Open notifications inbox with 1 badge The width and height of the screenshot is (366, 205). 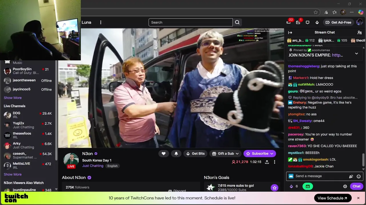(x=298, y=22)
